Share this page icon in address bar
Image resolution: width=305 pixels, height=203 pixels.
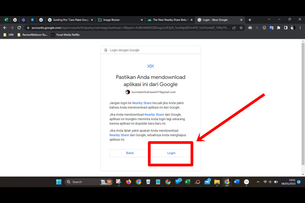click(x=234, y=28)
